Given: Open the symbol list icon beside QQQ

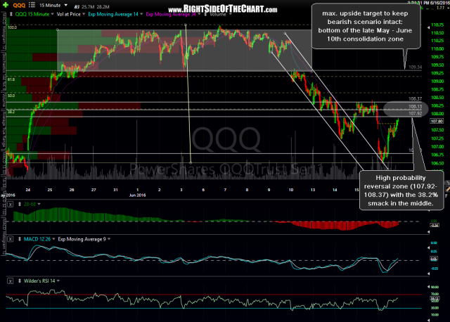Looking at the screenshot, I should pos(32,5).
